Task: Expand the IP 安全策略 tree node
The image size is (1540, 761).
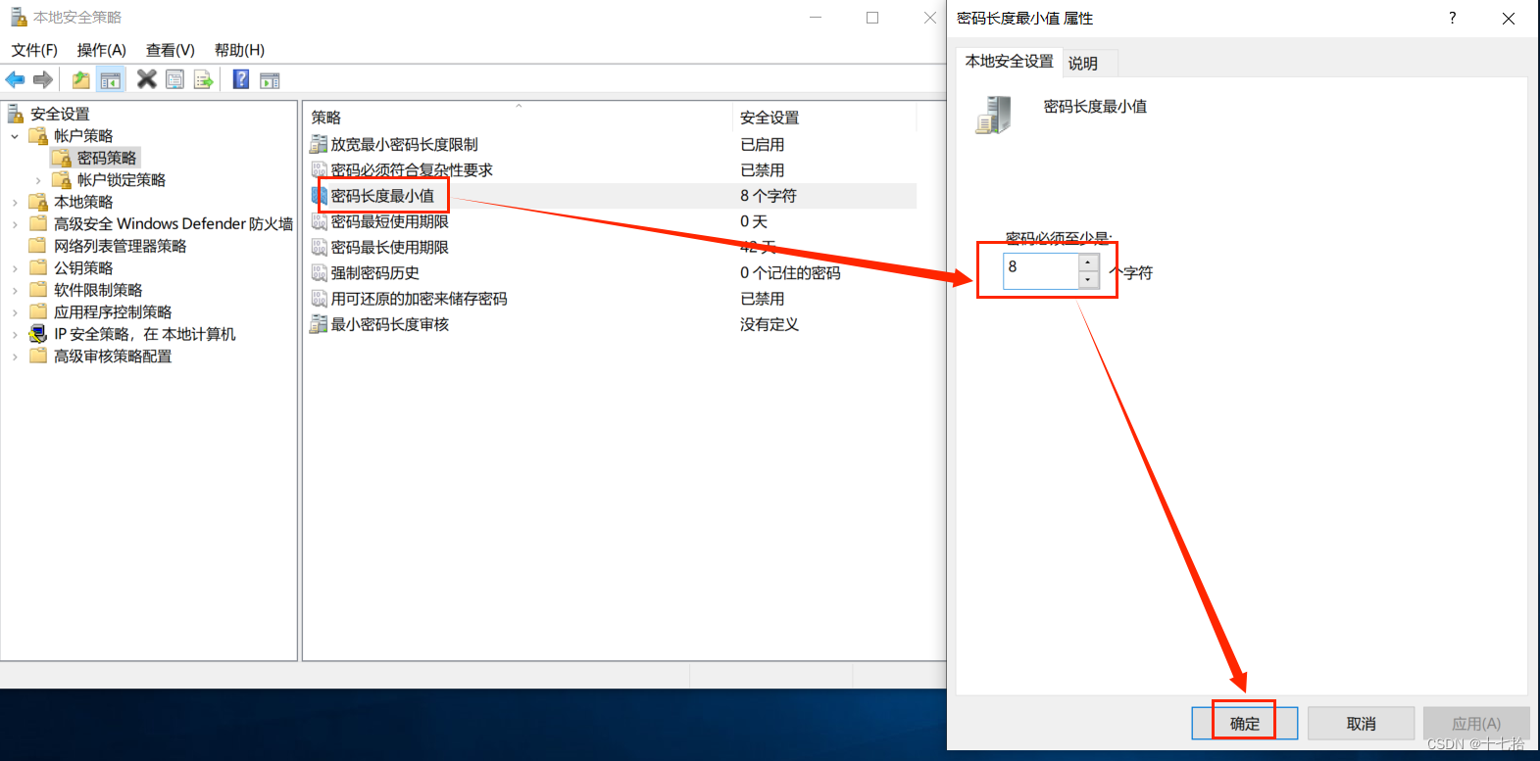Action: click(x=15, y=335)
